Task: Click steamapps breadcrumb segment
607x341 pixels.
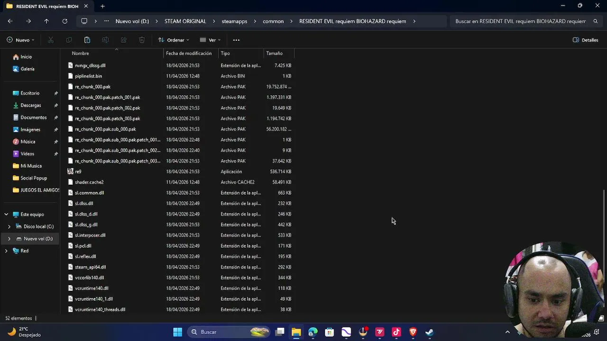Action: pyautogui.click(x=234, y=21)
